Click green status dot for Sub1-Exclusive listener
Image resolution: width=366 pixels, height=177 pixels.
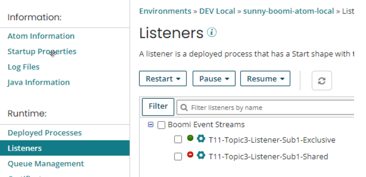pyautogui.click(x=190, y=138)
